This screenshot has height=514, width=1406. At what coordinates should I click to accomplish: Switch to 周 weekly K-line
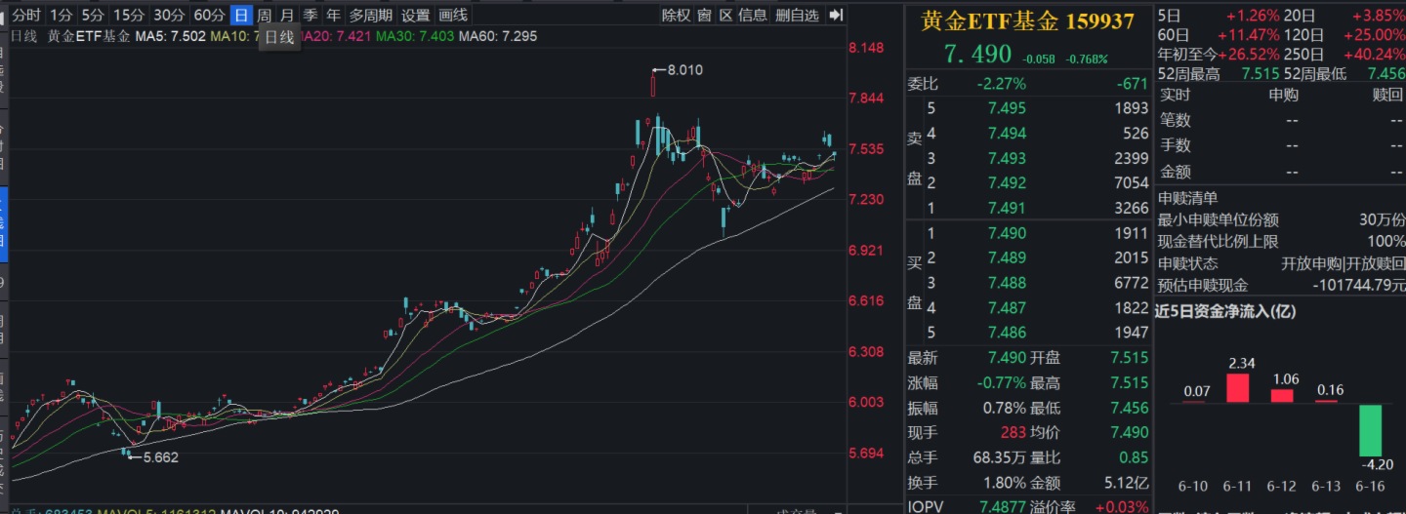pyautogui.click(x=264, y=15)
